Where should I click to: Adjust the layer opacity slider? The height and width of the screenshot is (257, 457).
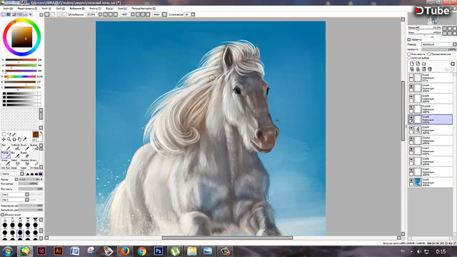point(439,49)
